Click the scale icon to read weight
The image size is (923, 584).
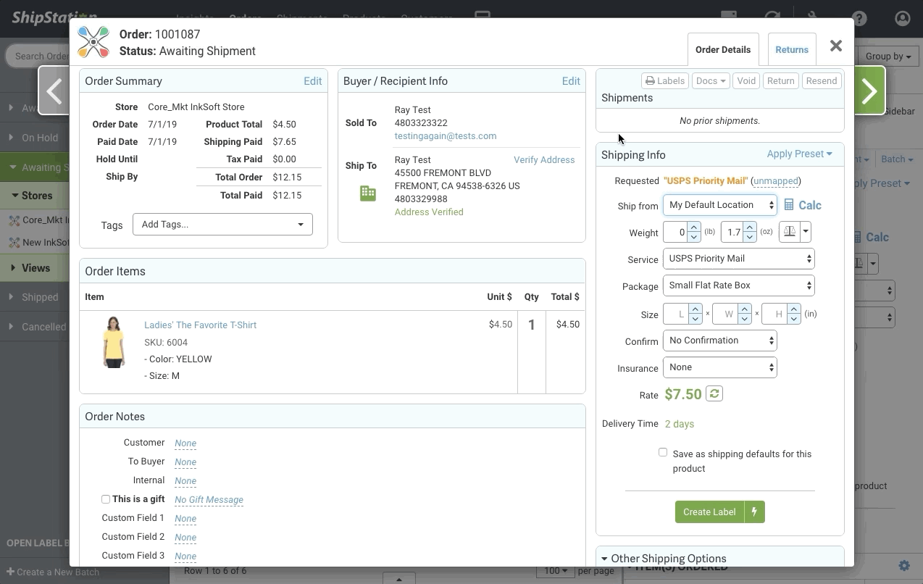(x=789, y=231)
